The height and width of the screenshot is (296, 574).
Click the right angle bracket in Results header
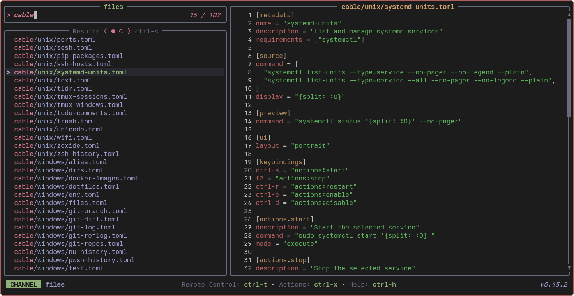pyautogui.click(x=129, y=31)
